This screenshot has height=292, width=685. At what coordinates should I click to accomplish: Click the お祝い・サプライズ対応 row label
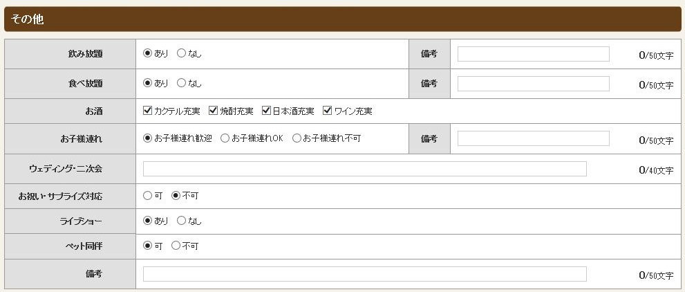60,197
